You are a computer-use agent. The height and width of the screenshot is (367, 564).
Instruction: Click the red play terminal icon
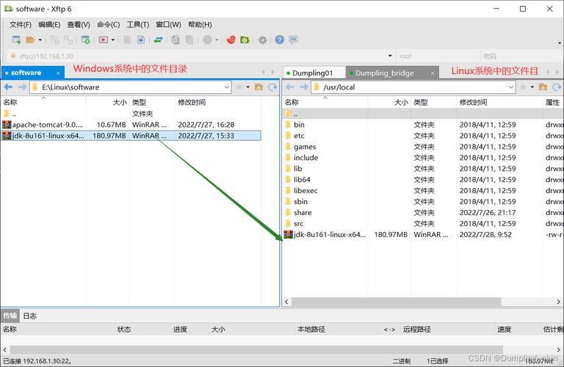pyautogui.click(x=104, y=40)
